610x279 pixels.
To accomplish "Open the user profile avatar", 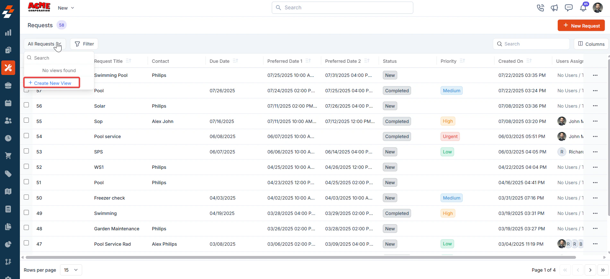I will coord(598,8).
